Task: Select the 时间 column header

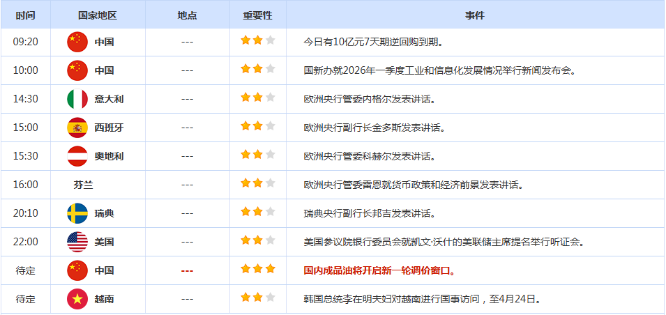Action: point(26,15)
